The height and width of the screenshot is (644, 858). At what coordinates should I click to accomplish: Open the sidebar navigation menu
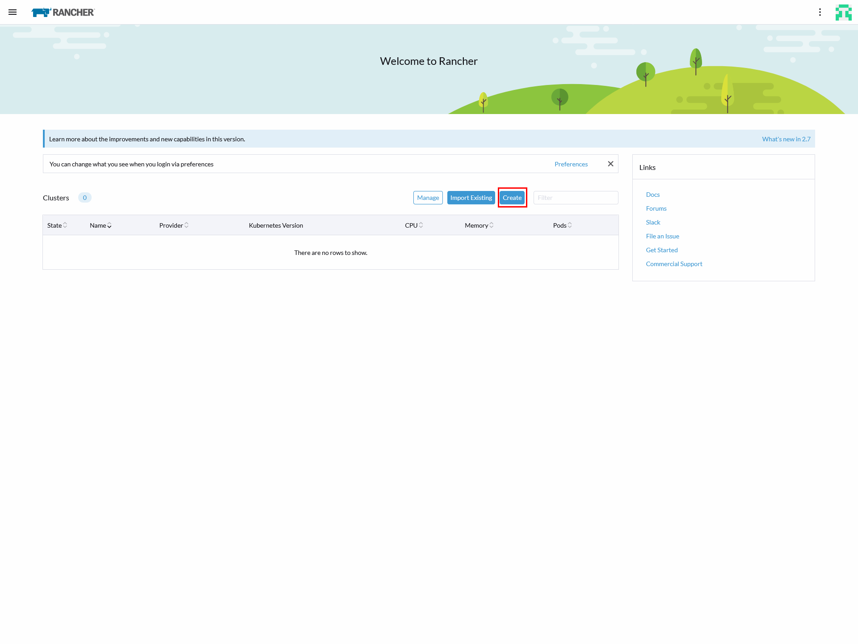pyautogui.click(x=13, y=12)
